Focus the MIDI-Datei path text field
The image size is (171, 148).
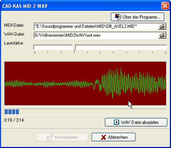pos(96,26)
